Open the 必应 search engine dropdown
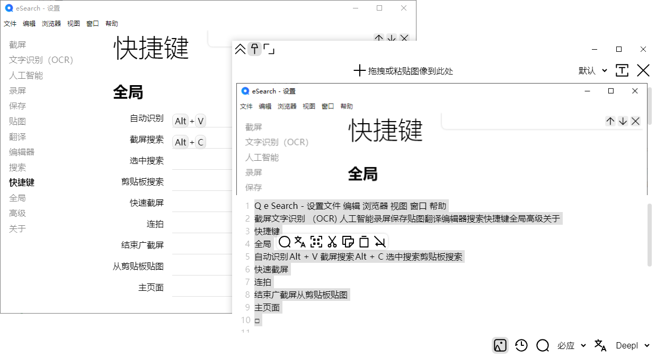 pos(572,345)
